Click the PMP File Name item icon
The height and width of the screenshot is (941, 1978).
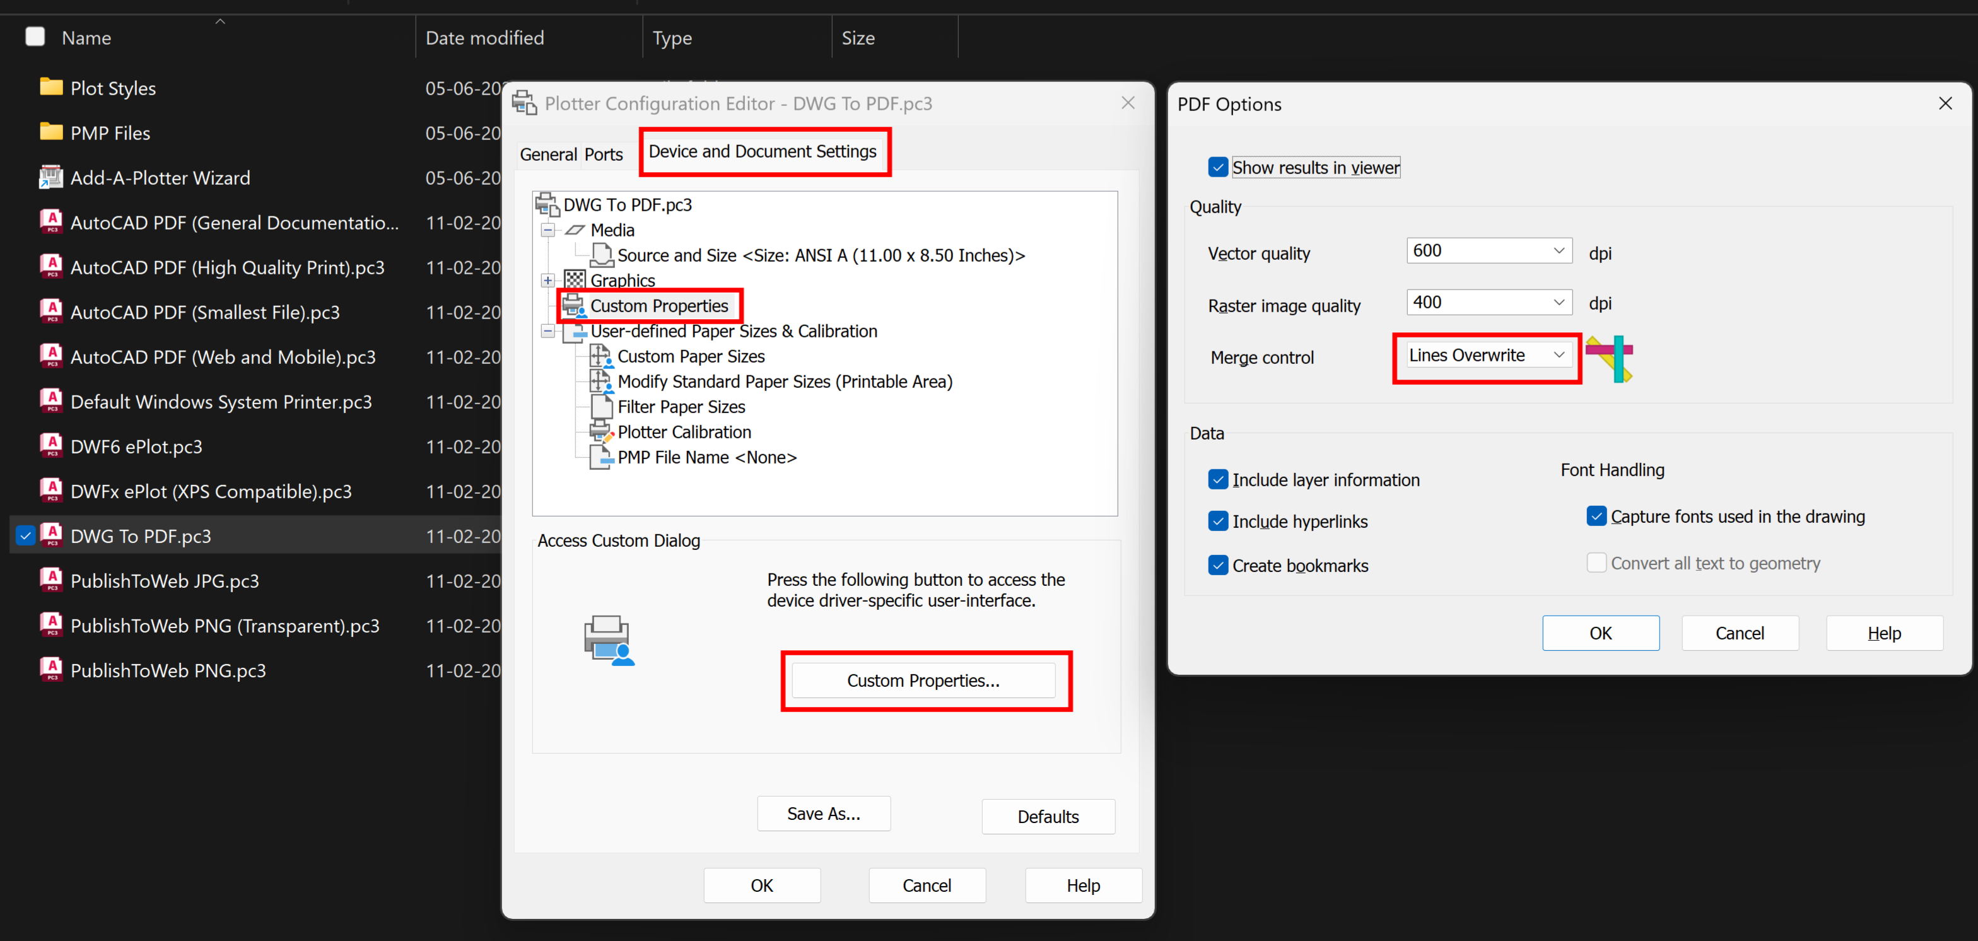point(601,457)
